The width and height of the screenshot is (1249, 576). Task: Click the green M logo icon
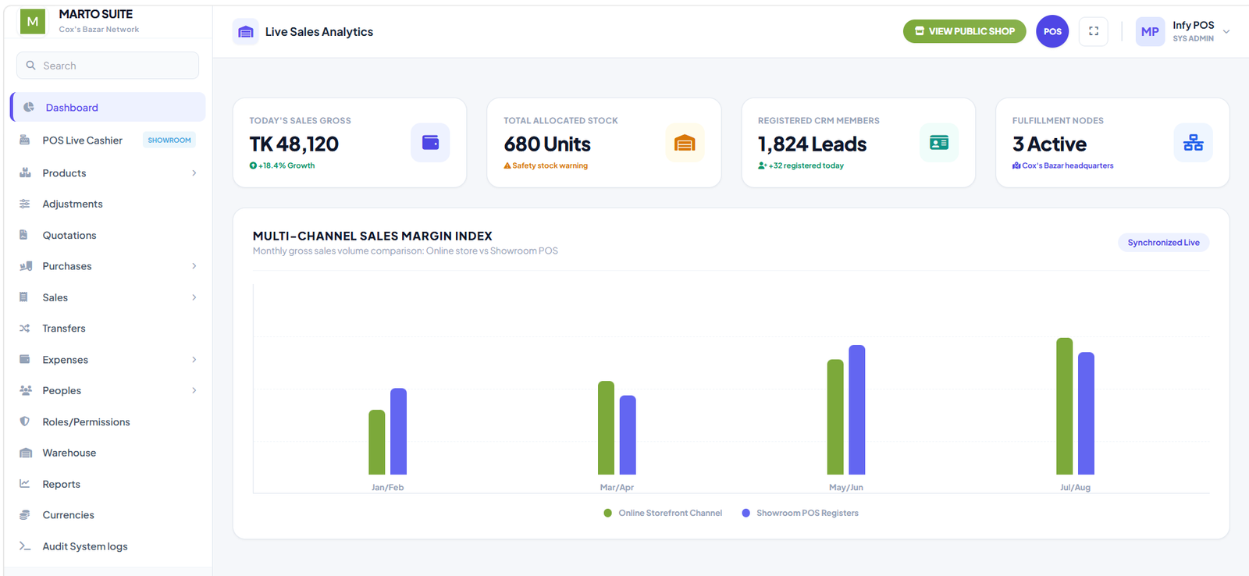(33, 21)
